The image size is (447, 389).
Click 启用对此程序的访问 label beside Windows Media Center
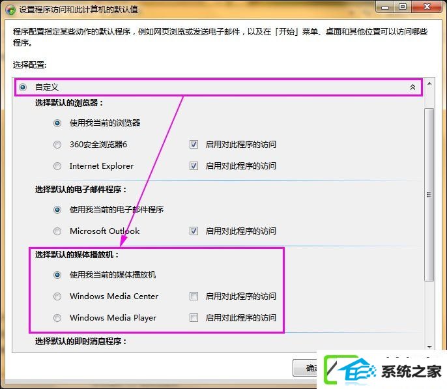(x=241, y=296)
